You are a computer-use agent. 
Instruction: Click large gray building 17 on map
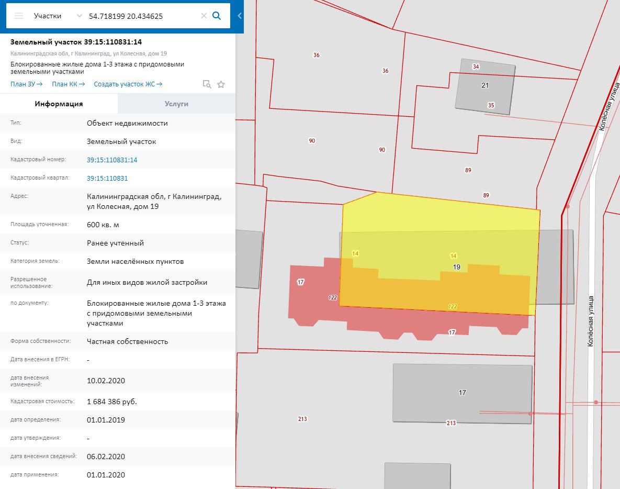point(462,393)
